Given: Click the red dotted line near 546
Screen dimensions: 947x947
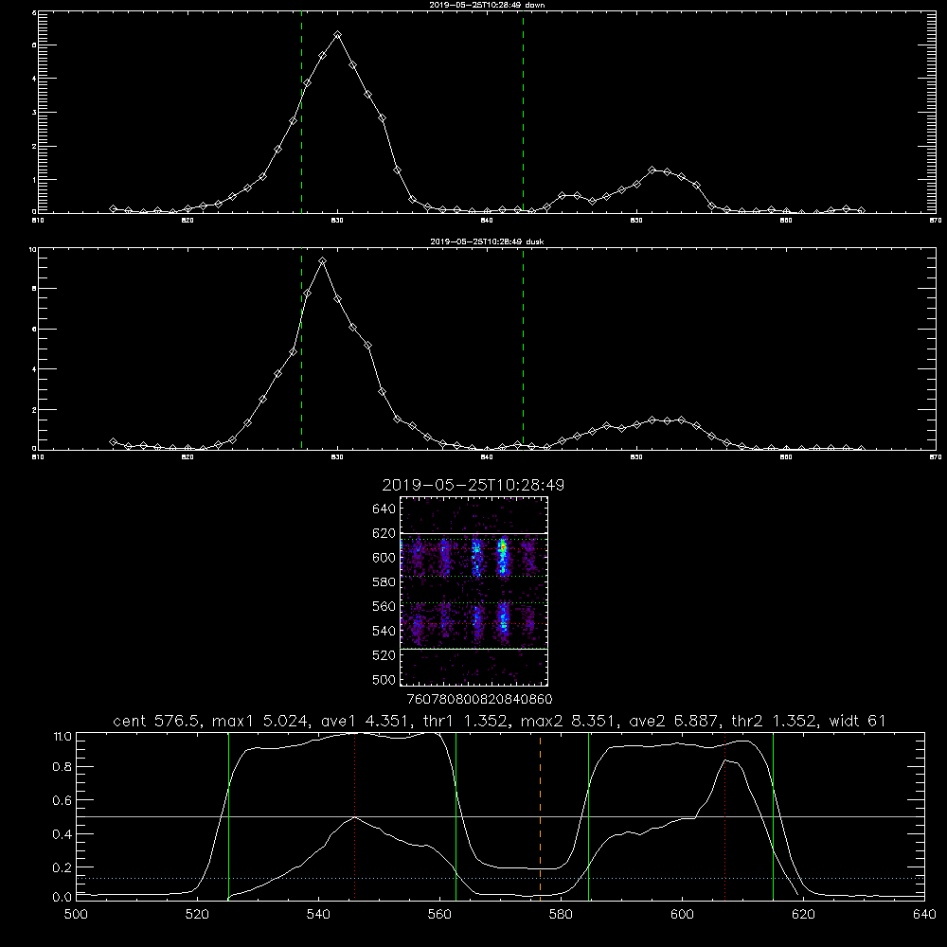Looking at the screenshot, I should point(354,815).
